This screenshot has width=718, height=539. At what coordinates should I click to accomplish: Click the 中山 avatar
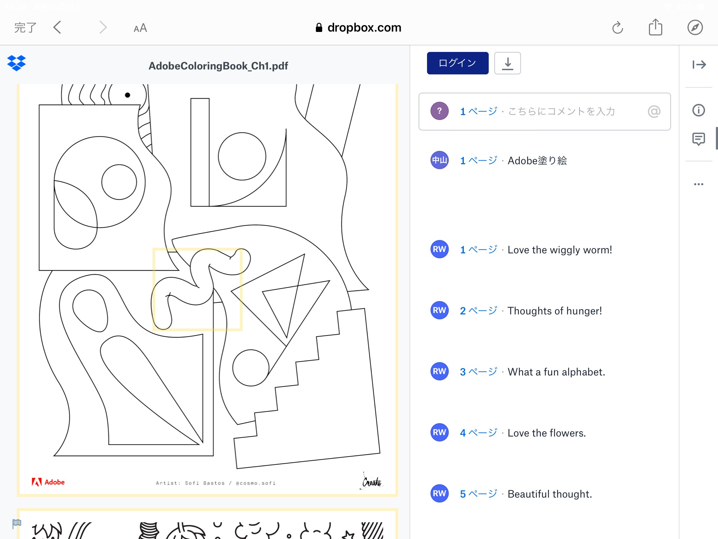[439, 160]
